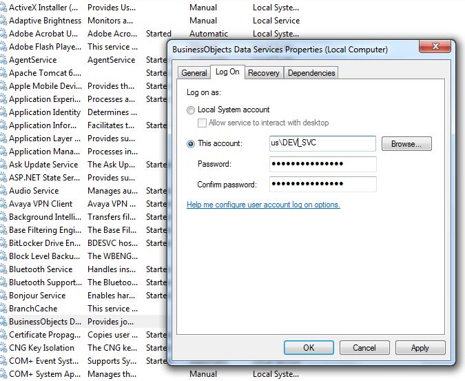Click 'Manual' startup type of ActiveX Installer

(x=203, y=8)
